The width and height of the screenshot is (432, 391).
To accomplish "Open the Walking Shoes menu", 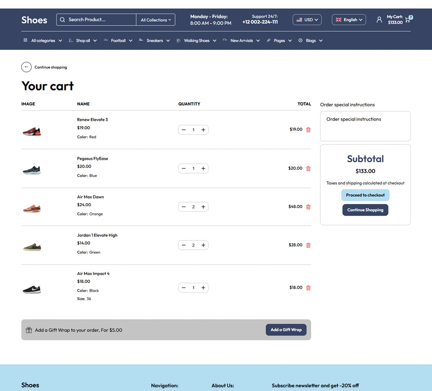I will (x=196, y=40).
